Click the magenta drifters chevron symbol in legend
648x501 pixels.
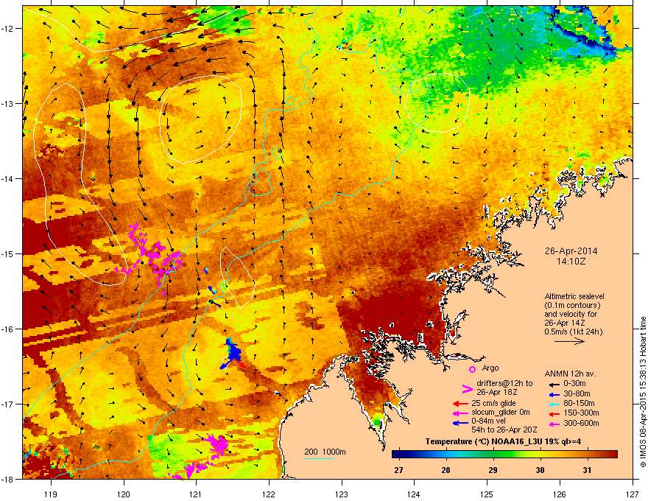pyautogui.click(x=467, y=388)
